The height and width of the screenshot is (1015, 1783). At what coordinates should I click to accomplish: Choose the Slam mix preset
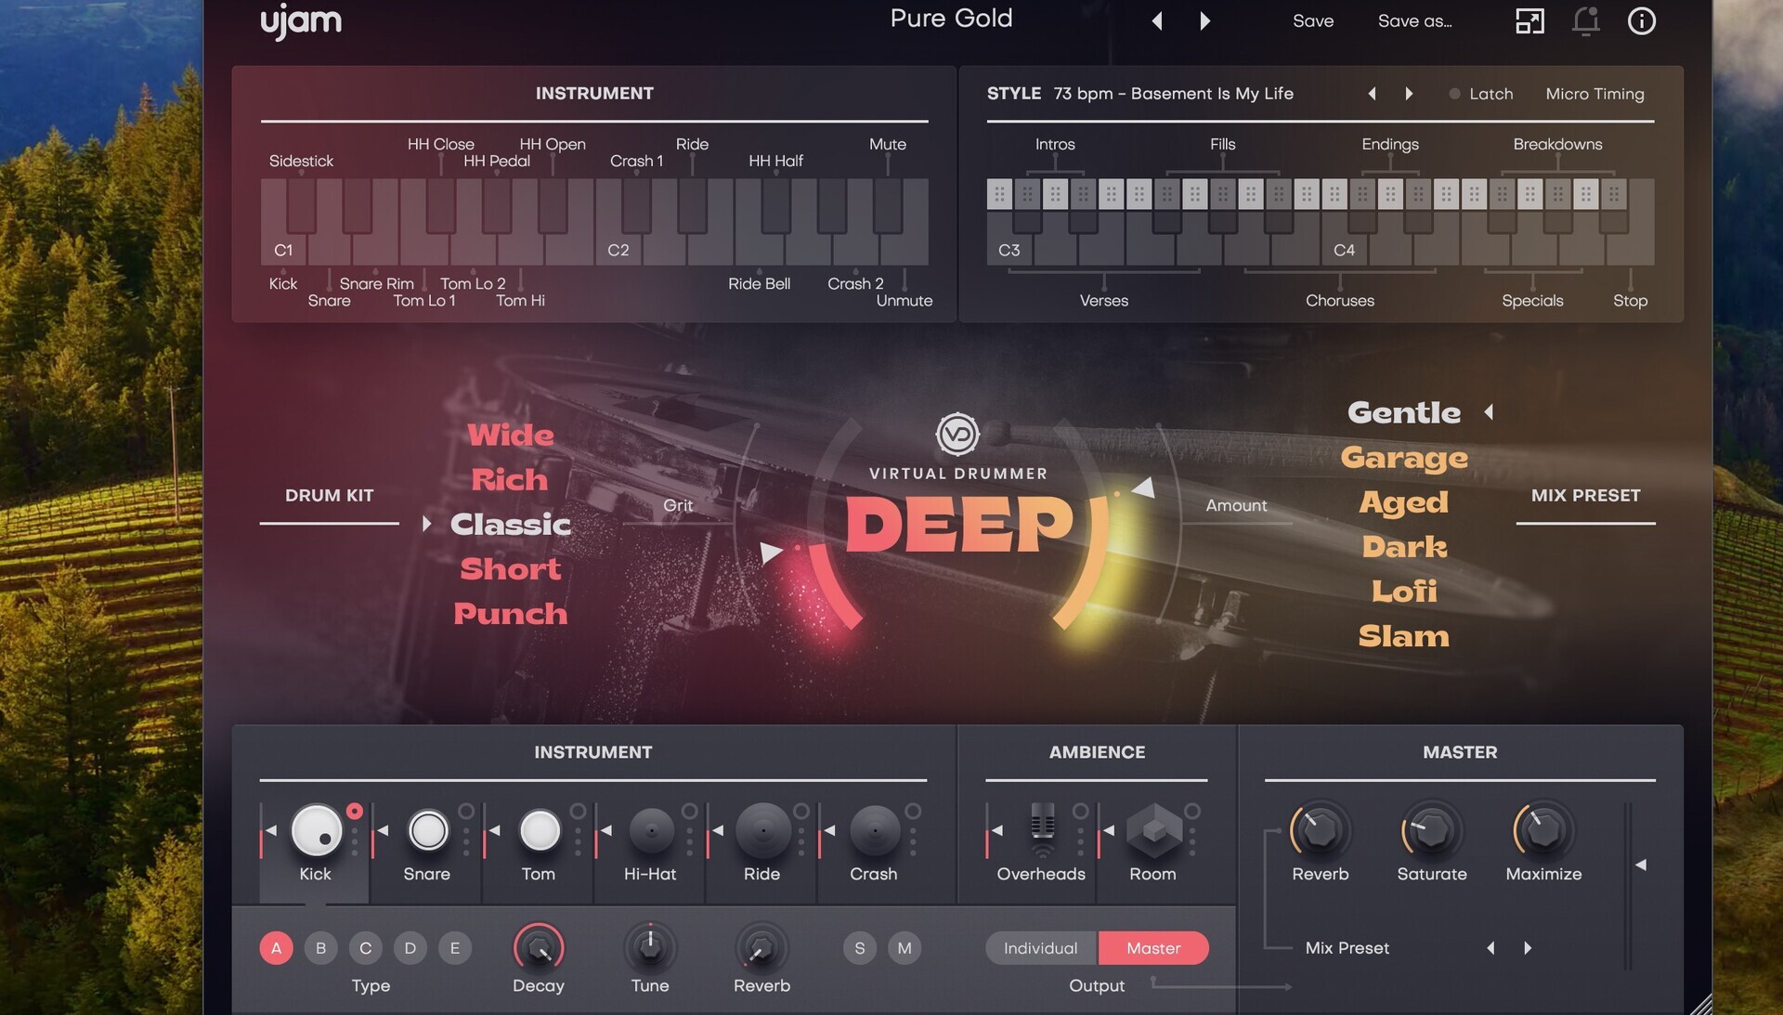(1404, 635)
